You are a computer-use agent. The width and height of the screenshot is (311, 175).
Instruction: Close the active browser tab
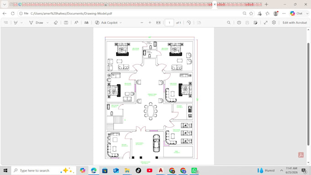click(214, 5)
